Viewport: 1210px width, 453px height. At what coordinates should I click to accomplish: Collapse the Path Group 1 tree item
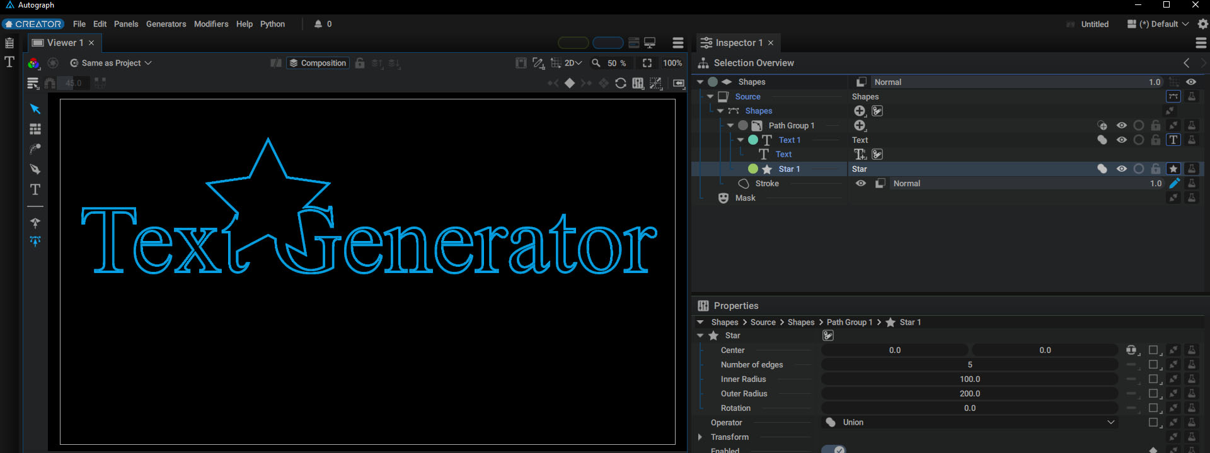pyautogui.click(x=730, y=125)
